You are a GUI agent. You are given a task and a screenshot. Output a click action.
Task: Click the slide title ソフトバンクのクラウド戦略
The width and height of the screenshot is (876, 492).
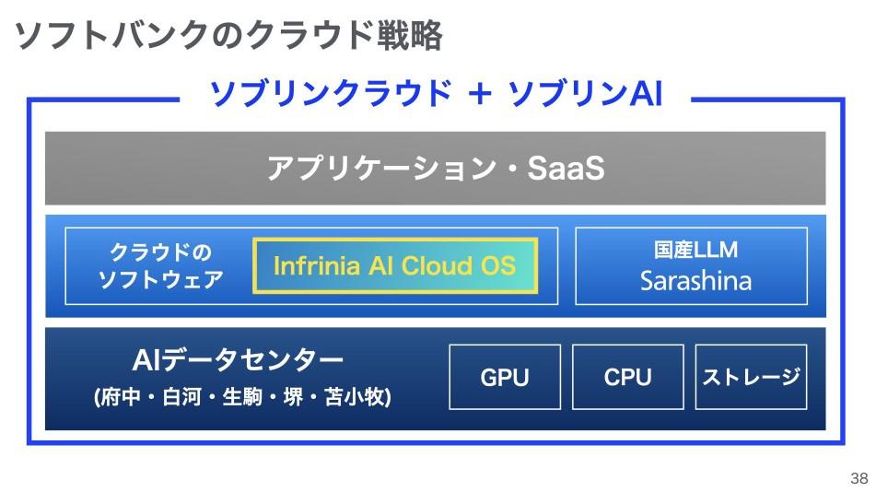point(230,35)
